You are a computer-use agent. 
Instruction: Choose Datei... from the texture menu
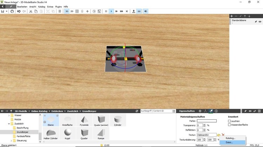point(232,142)
